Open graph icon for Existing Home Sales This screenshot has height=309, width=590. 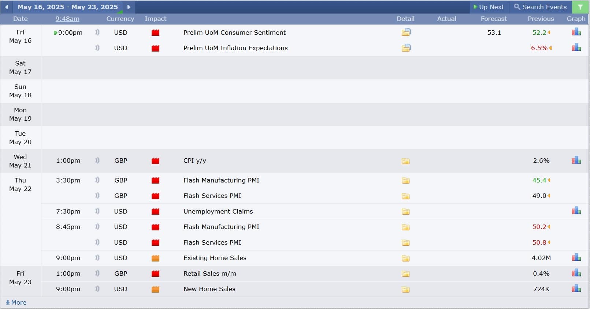[576, 257]
